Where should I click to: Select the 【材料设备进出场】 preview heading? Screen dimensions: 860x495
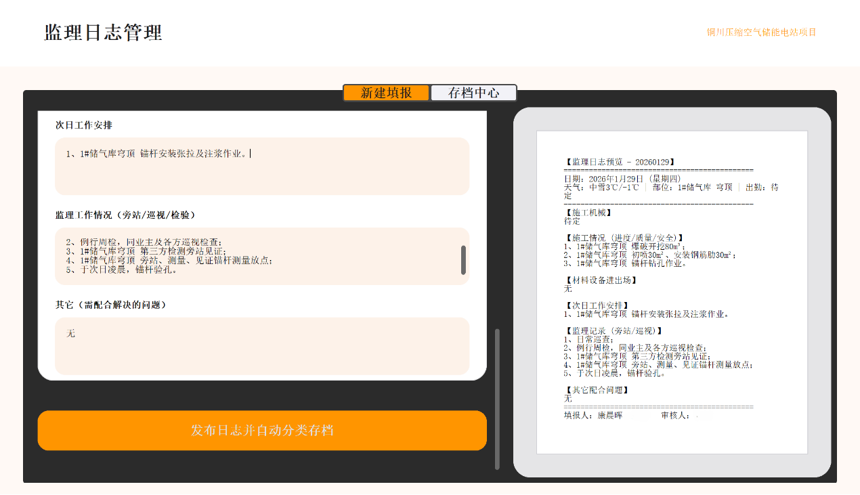[x=601, y=280]
